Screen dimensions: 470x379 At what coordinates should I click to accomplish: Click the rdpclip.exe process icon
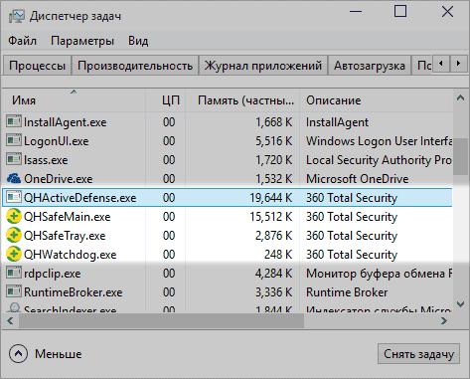pyautogui.click(x=14, y=273)
